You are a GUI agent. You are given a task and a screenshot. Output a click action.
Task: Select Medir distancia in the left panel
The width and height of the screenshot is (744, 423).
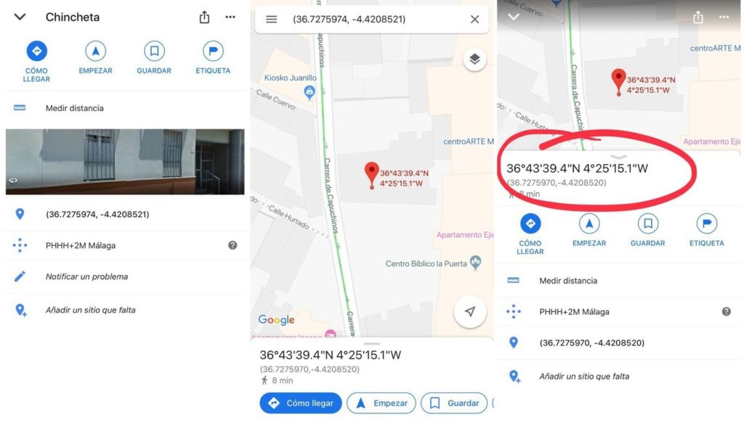coord(125,108)
